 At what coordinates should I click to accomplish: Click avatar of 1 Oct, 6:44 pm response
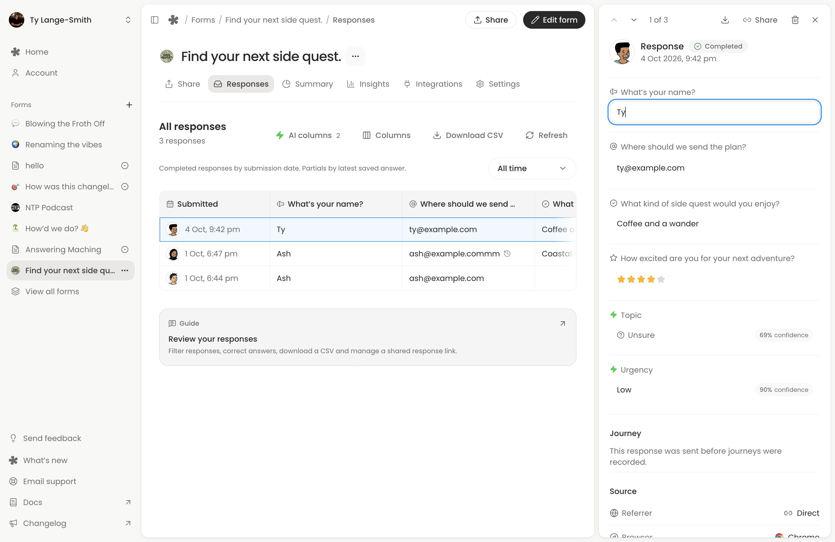(x=173, y=278)
